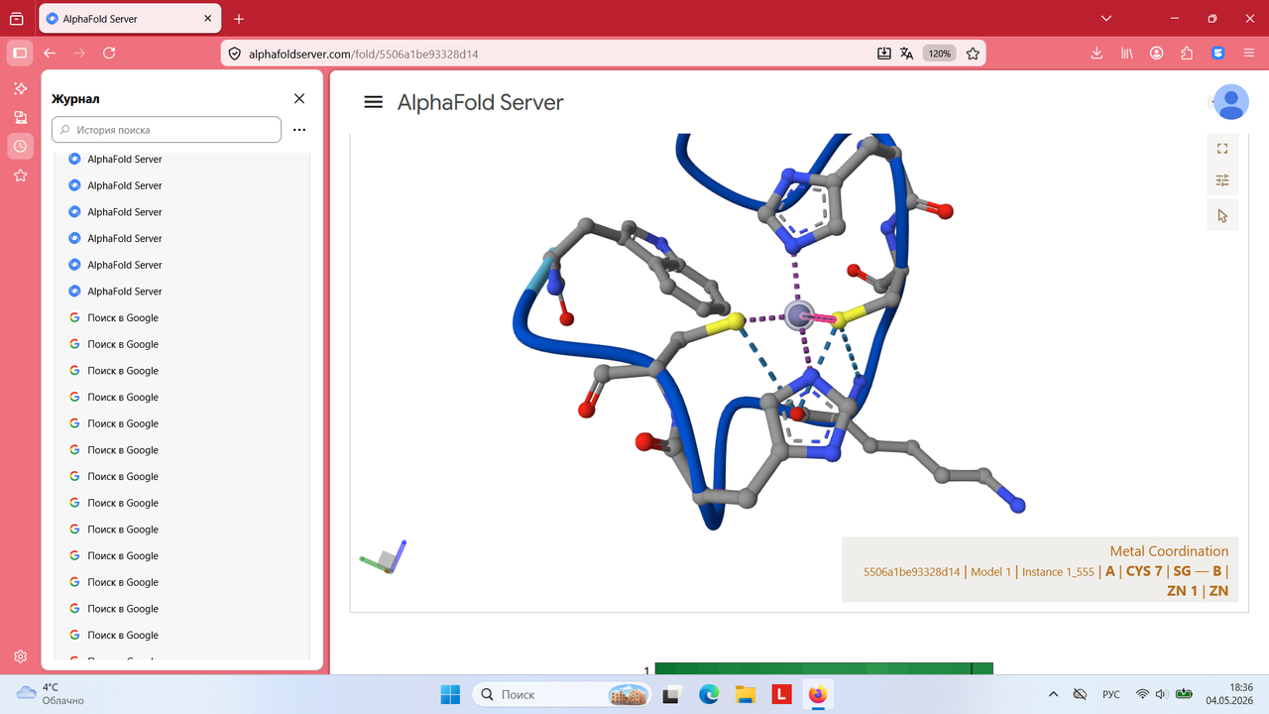
Task: Click the zinc ion in the structure
Action: (799, 315)
